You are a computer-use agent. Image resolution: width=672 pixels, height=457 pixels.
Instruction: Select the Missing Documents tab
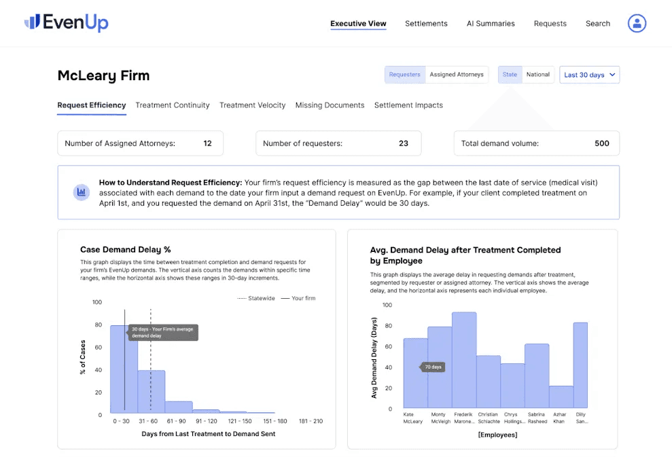[x=330, y=105]
